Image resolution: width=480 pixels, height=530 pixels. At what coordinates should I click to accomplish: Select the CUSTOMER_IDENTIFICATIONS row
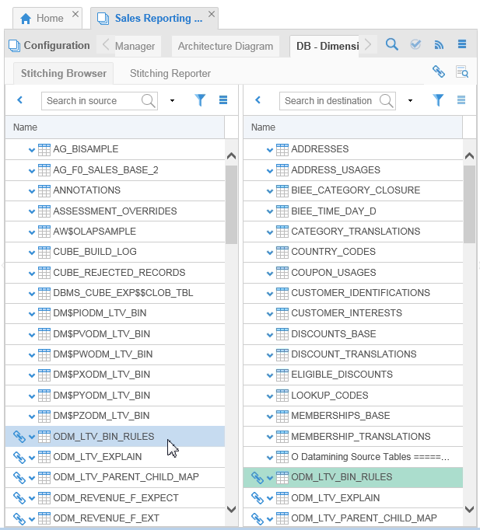(353, 293)
